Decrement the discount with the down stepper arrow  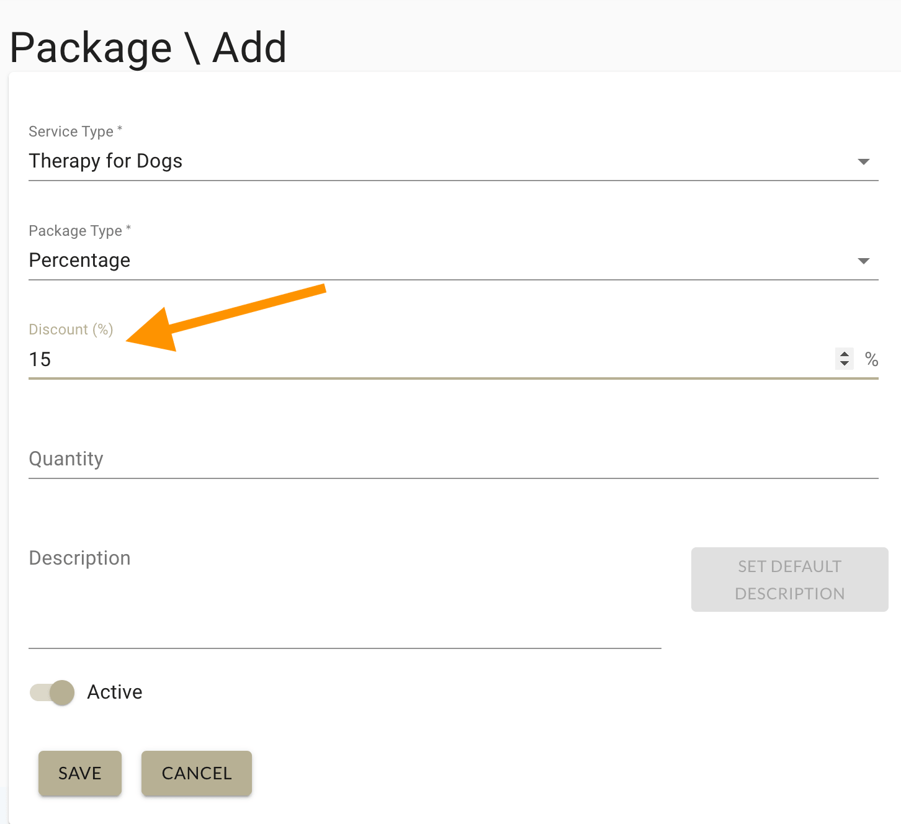844,363
